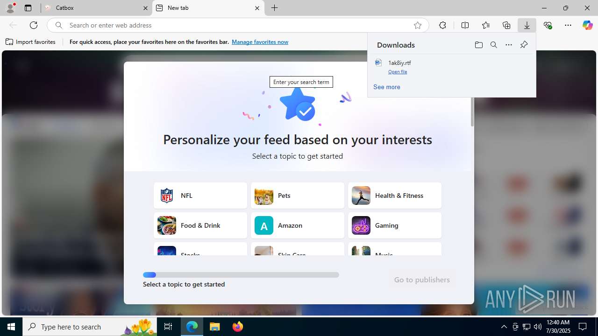The image size is (598, 336).
Task: Open the Windows Start menu
Action: pos(11,327)
